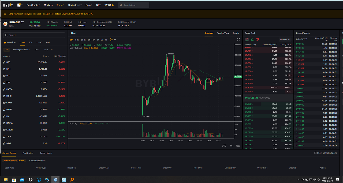Toggle the chart log scale
The width and height of the screenshot is (343, 183).
click(238, 146)
